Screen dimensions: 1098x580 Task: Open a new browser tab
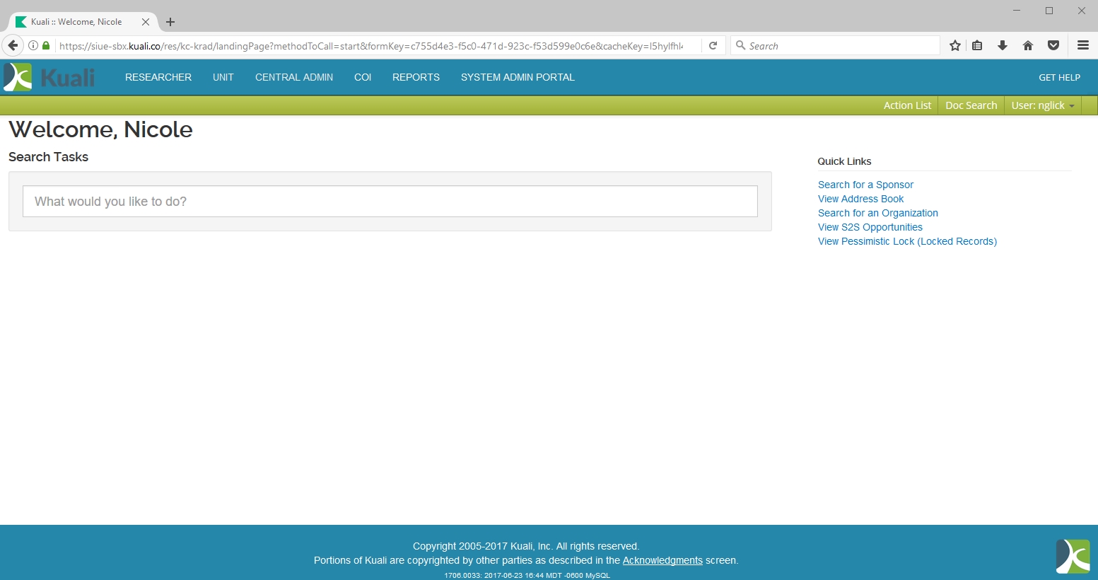[x=170, y=22]
